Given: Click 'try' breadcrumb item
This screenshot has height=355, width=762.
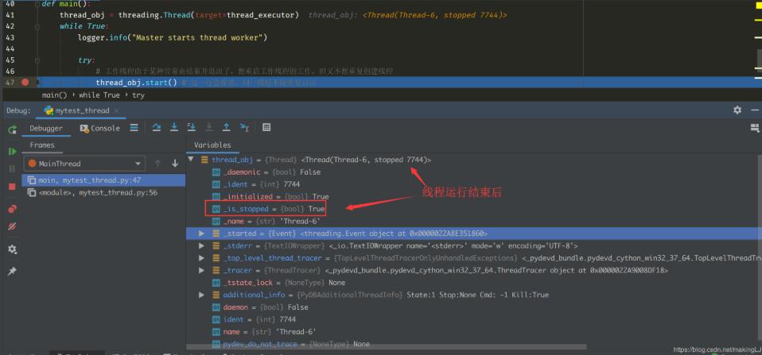Looking at the screenshot, I should pyautogui.click(x=138, y=95).
